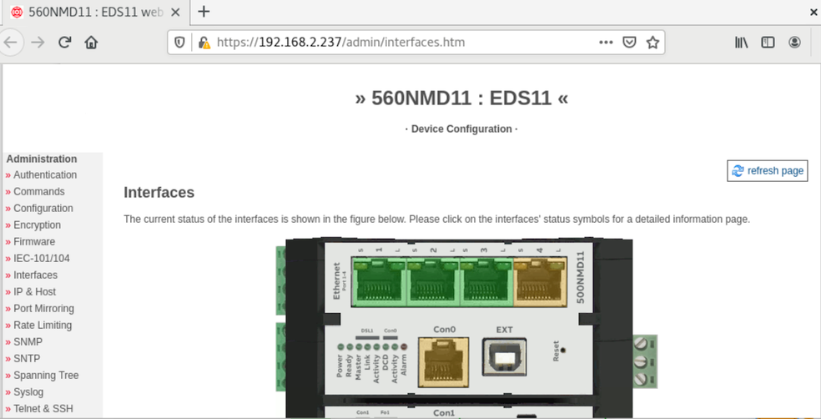Viewport: 821px width, 419px height.
Task: Navigate to Port Mirroring settings
Action: coord(43,309)
